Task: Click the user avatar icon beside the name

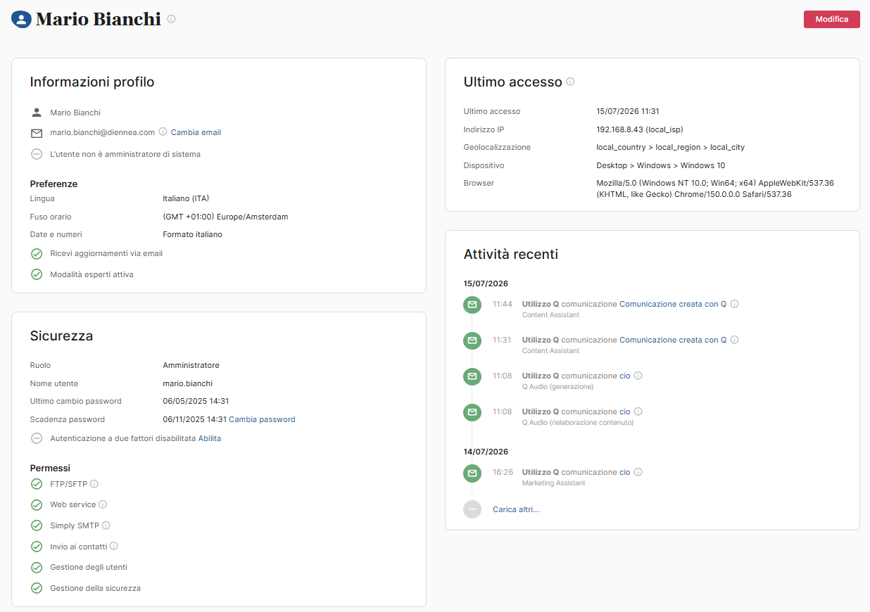Action: 22,19
